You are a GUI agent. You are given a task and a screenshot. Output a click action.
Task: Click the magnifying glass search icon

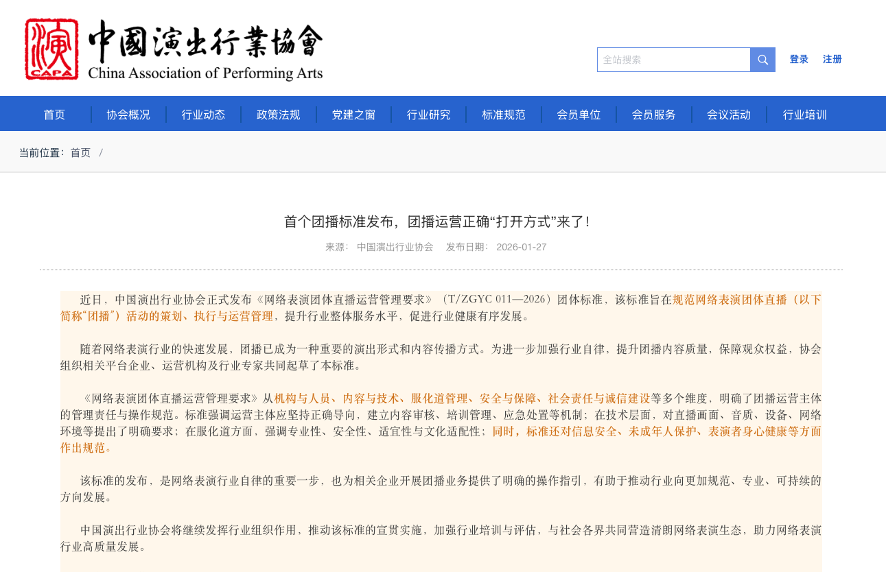pyautogui.click(x=762, y=60)
